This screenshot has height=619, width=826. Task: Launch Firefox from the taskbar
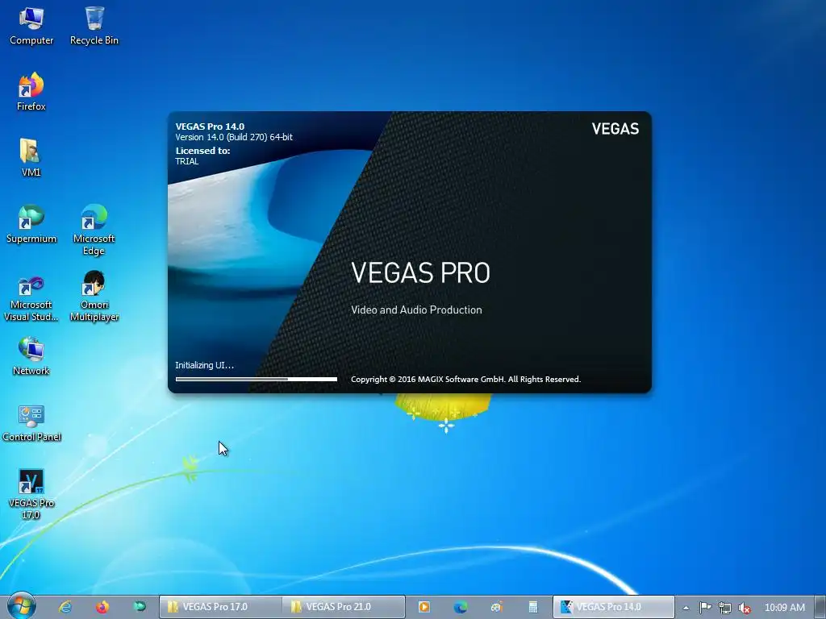(x=102, y=607)
